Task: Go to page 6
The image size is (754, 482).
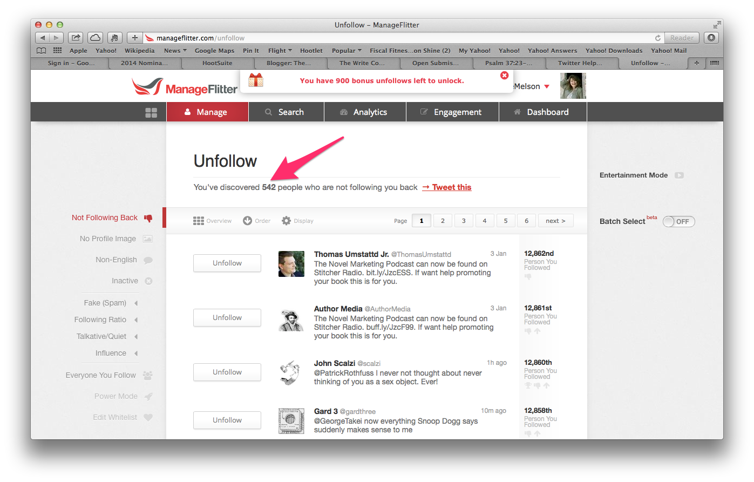Action: (x=527, y=221)
